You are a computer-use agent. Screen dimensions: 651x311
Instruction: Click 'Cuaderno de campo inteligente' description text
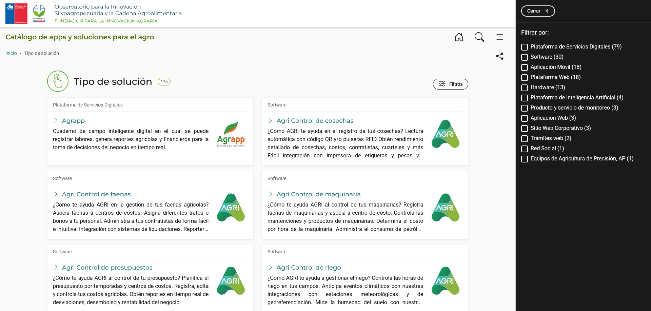[x=131, y=139]
